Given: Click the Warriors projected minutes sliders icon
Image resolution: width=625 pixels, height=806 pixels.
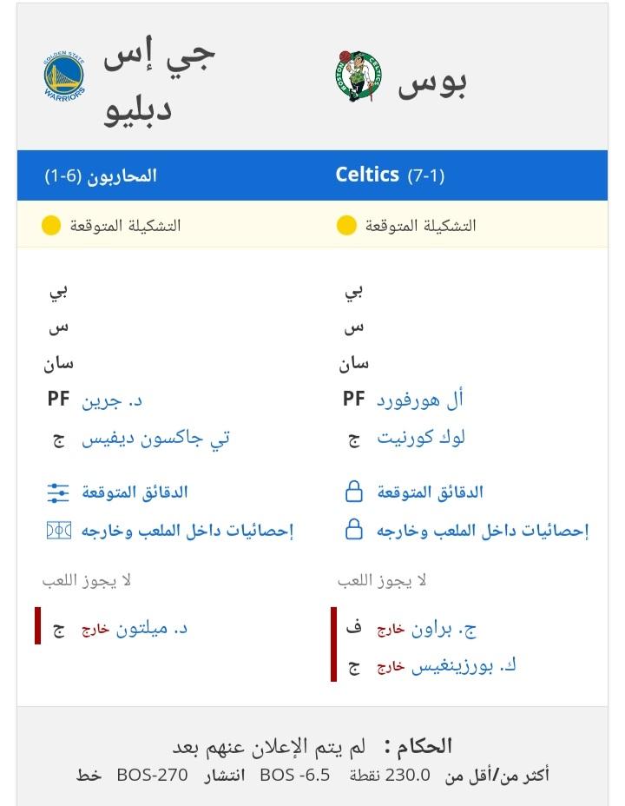Looking at the screenshot, I should [x=58, y=492].
